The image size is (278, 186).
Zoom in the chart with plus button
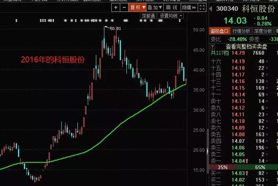(x=116, y=7)
